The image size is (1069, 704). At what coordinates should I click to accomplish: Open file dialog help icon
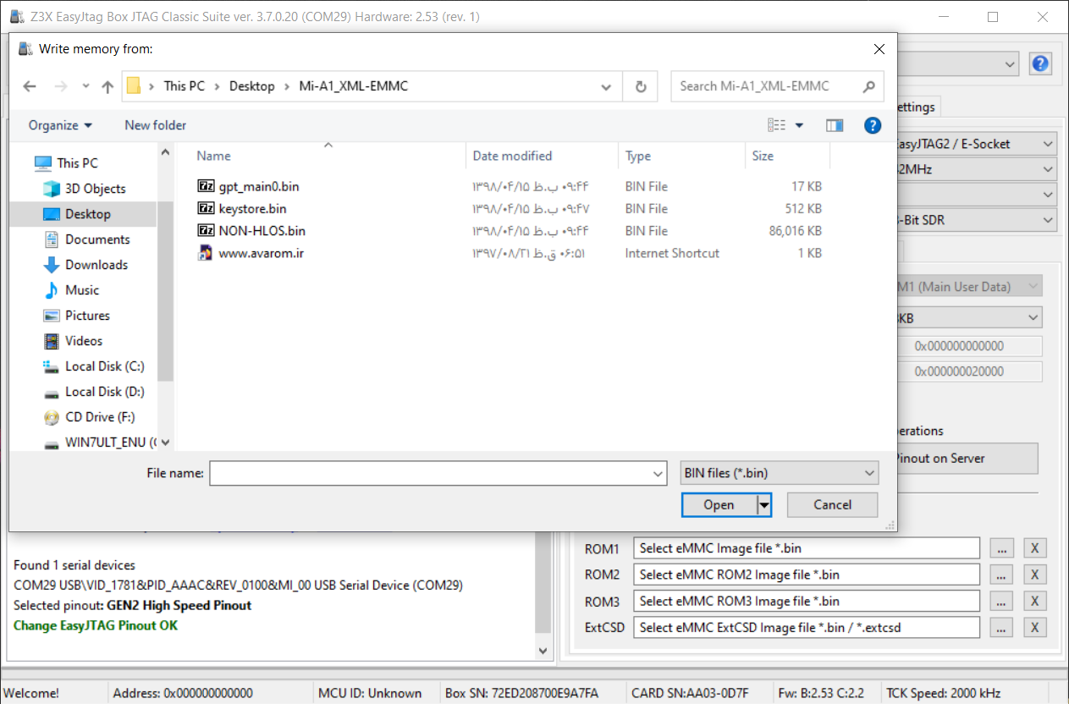[x=873, y=125]
